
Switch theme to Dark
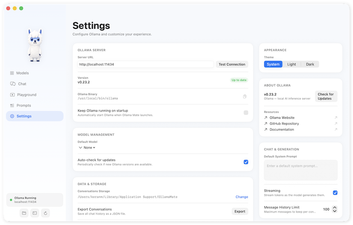(310, 64)
